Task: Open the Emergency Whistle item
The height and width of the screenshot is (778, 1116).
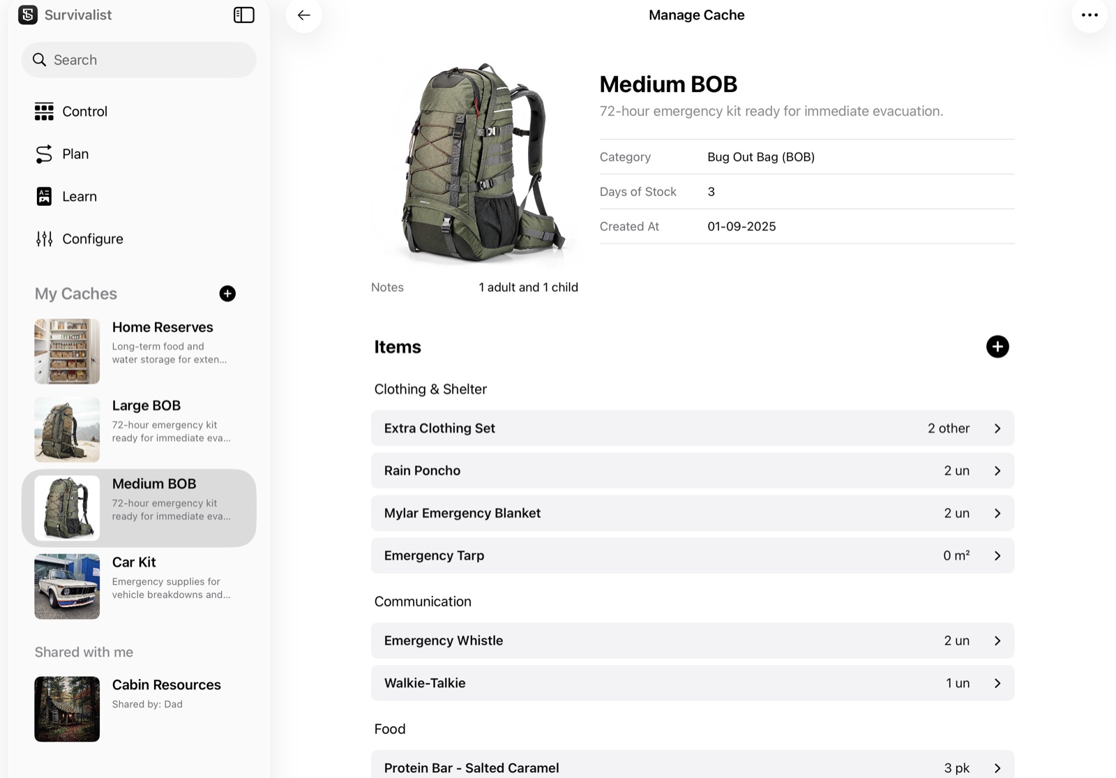Action: [x=693, y=641]
